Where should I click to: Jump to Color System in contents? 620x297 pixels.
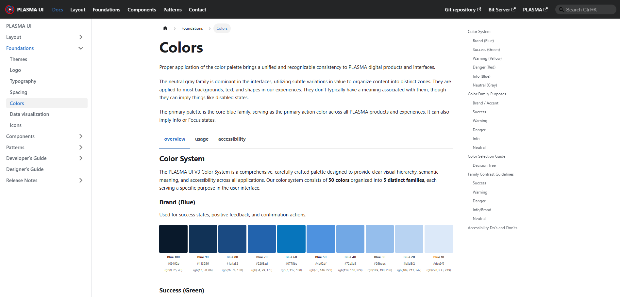[x=479, y=32]
